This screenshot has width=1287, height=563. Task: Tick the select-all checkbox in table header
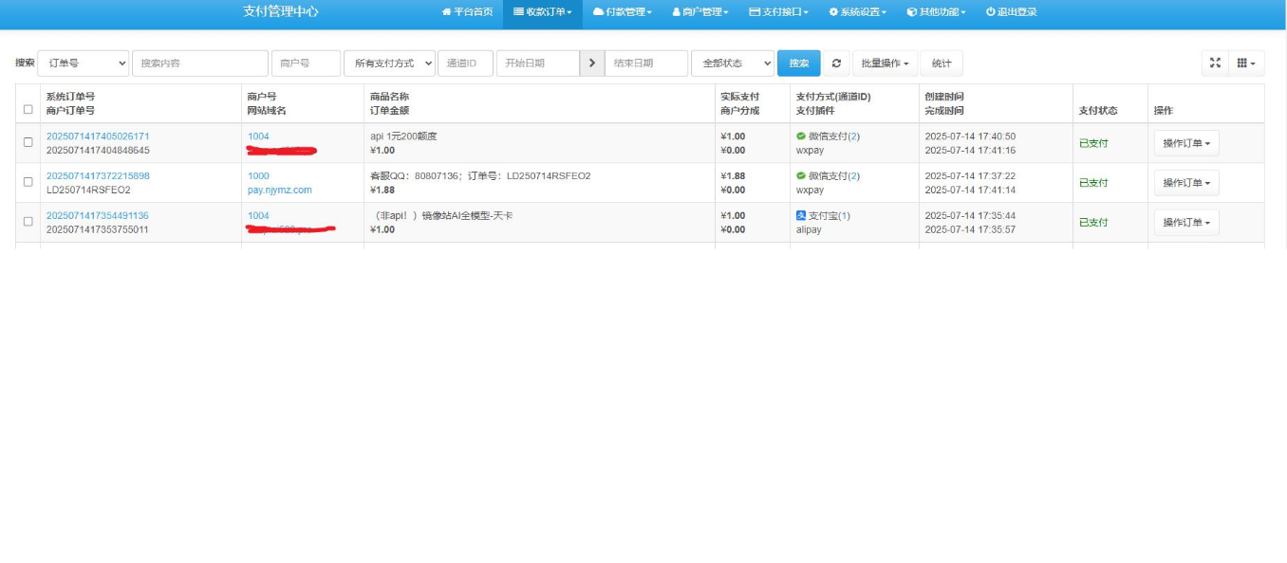click(28, 109)
